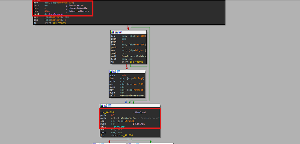This screenshot has width=300, height=144.
Task: Click the '; String1' comment on push ecx
Action: click(139, 124)
